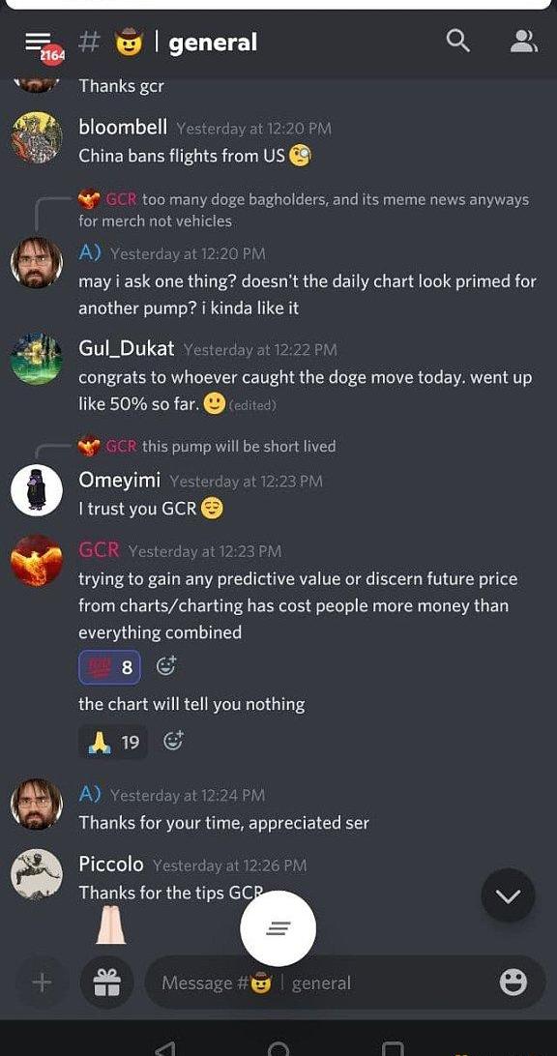Tap the gift icon beside message box

(x=106, y=983)
